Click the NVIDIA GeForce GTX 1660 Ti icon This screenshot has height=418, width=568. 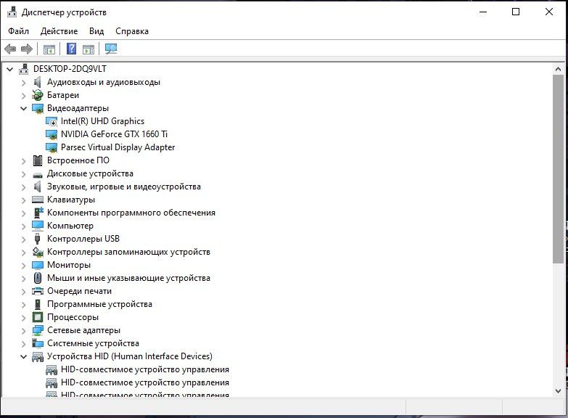tap(52, 134)
